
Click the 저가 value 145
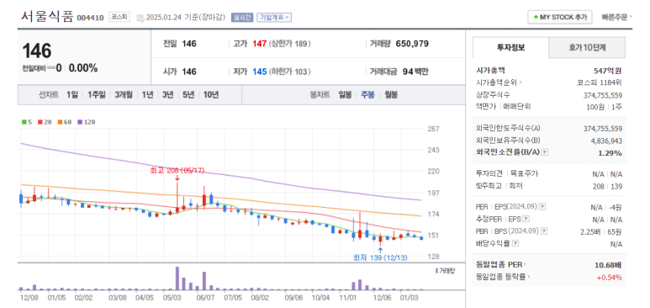260,72
